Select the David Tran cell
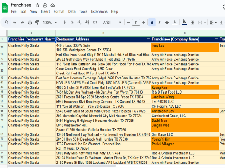This screenshot has height=168, width=225. click(185, 121)
